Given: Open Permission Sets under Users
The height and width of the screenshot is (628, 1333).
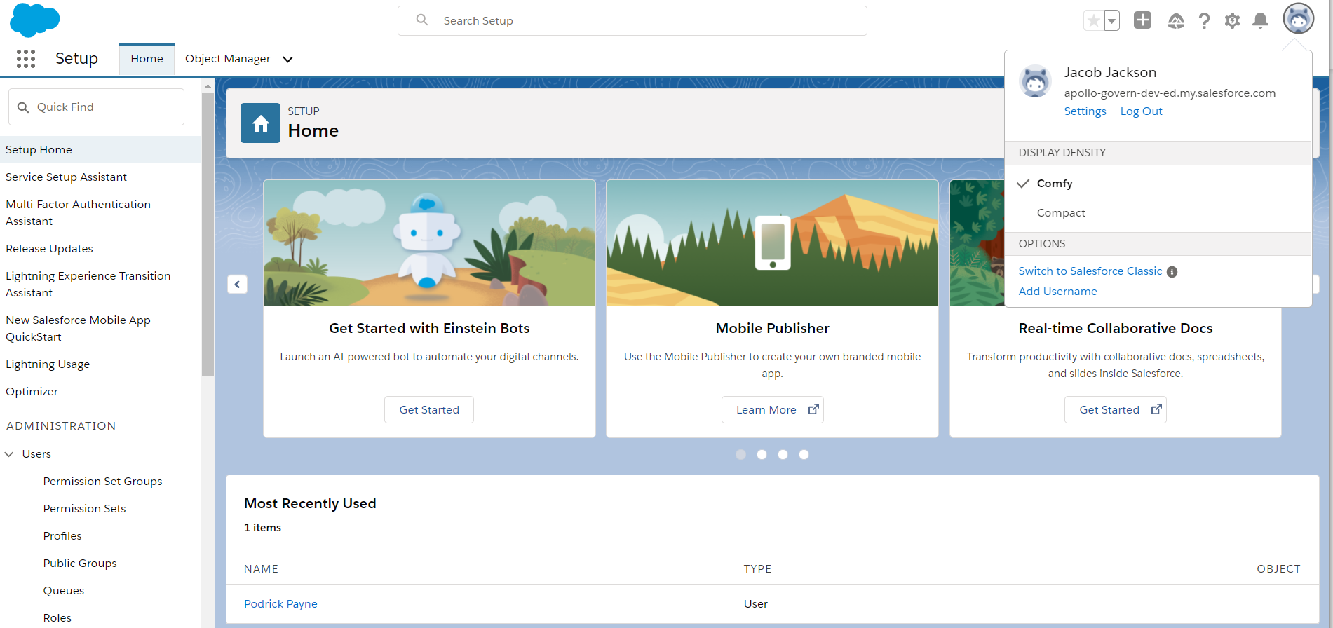Looking at the screenshot, I should click(84, 509).
